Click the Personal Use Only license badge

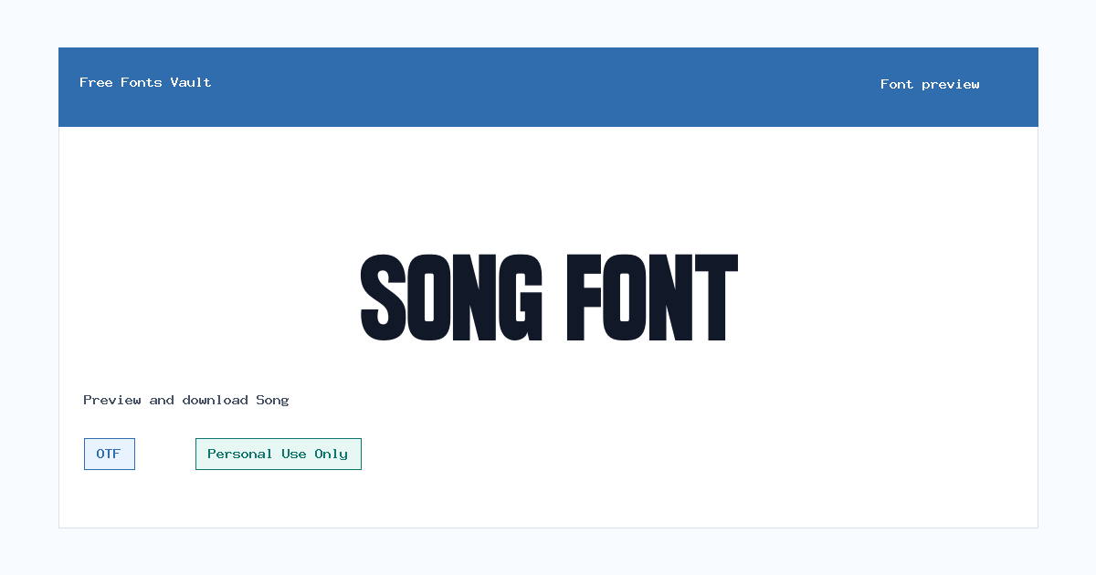coord(279,454)
